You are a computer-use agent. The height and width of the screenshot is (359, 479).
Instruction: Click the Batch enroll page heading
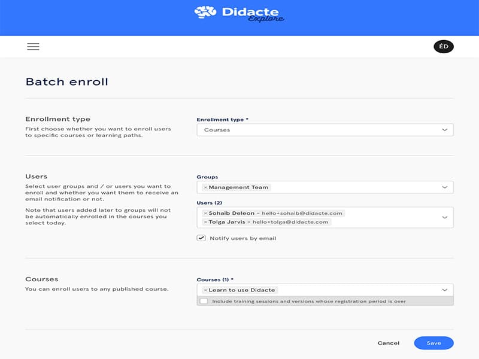click(x=67, y=82)
